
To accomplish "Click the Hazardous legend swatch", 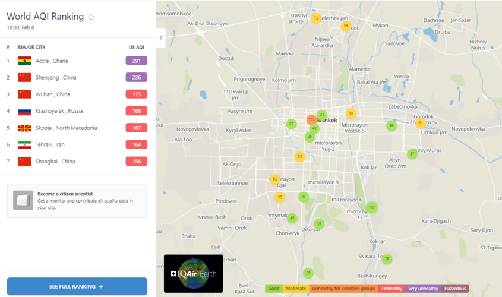I will [x=455, y=289].
